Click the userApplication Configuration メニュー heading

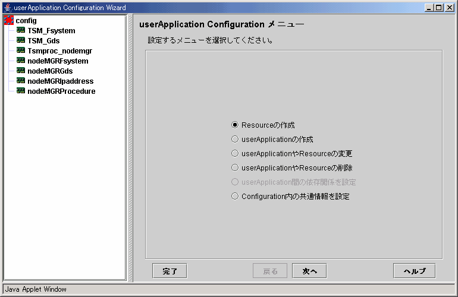[222, 24]
